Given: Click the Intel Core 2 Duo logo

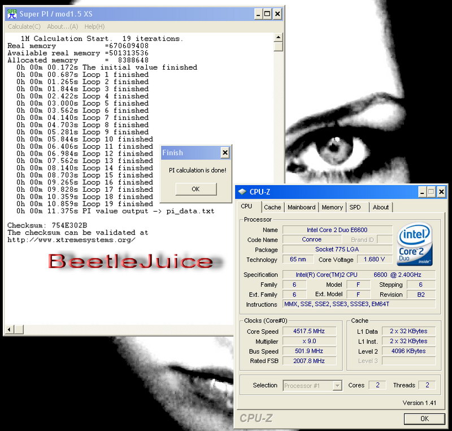Looking at the screenshot, I should coord(415,244).
